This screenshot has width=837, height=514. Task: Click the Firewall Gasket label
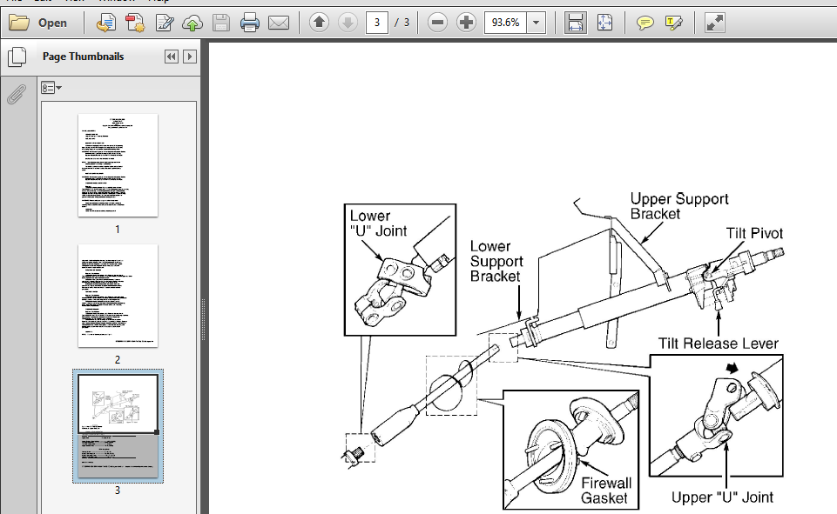point(606,491)
